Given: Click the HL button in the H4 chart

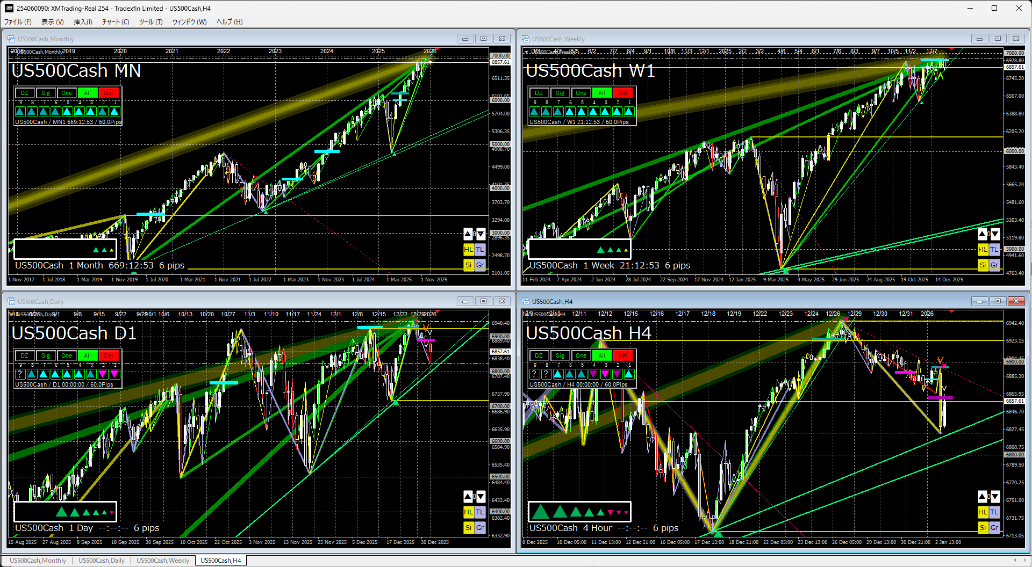Looking at the screenshot, I should [983, 512].
